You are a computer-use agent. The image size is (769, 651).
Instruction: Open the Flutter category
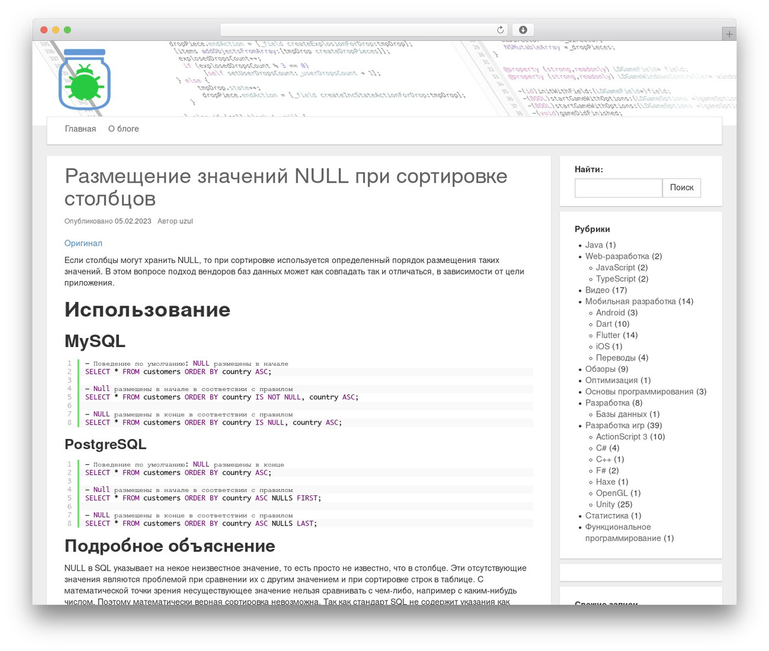608,336
